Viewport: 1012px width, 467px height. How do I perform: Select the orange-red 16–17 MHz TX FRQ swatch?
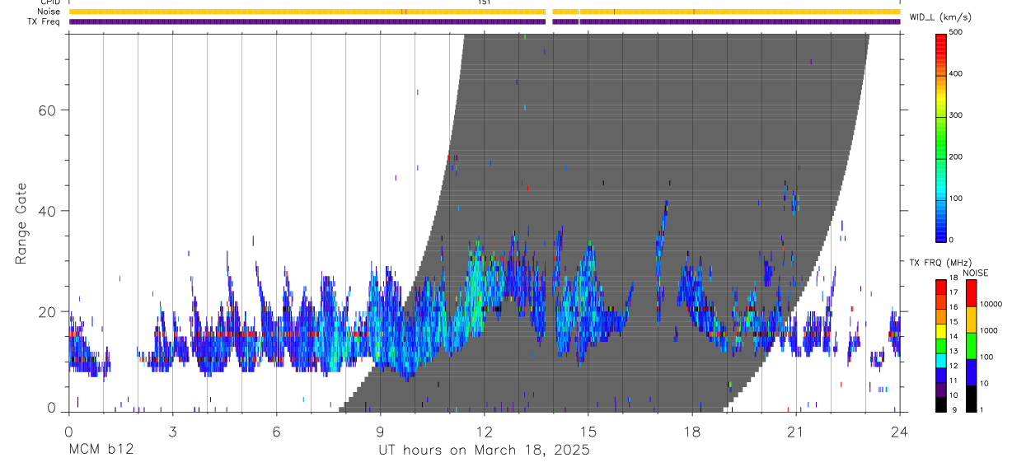tap(941, 301)
